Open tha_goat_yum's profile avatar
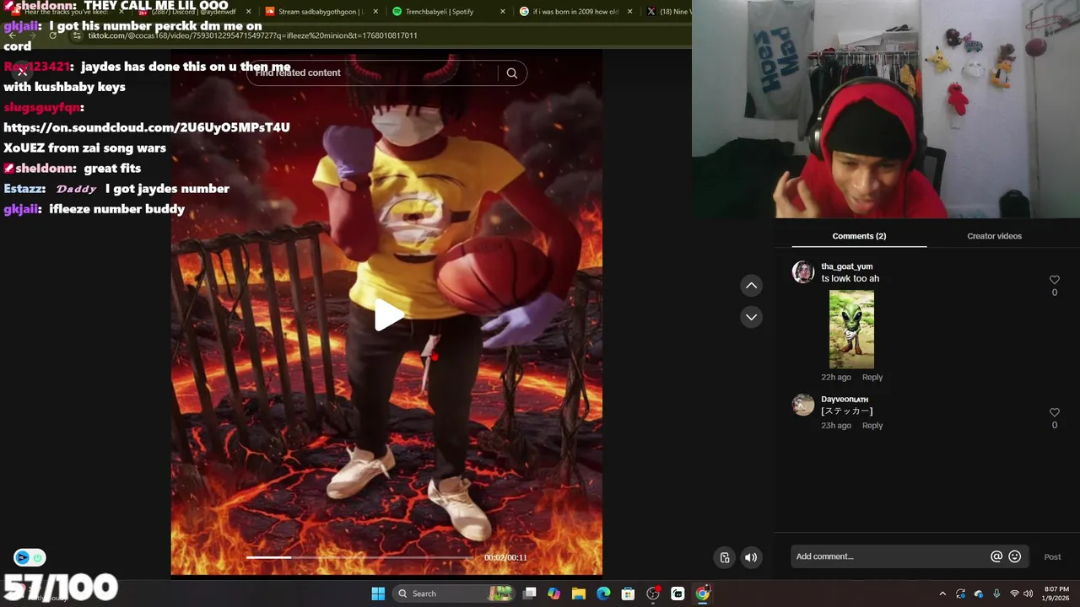1080x607 pixels. point(803,271)
